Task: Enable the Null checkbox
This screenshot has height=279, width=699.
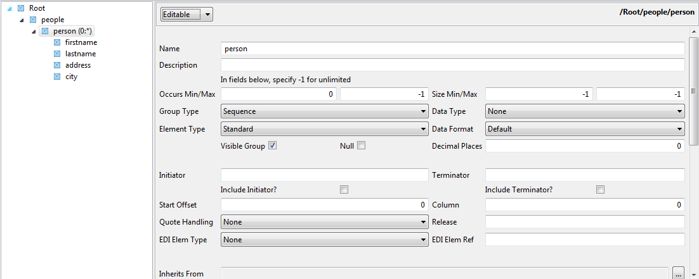Action: coord(362,146)
